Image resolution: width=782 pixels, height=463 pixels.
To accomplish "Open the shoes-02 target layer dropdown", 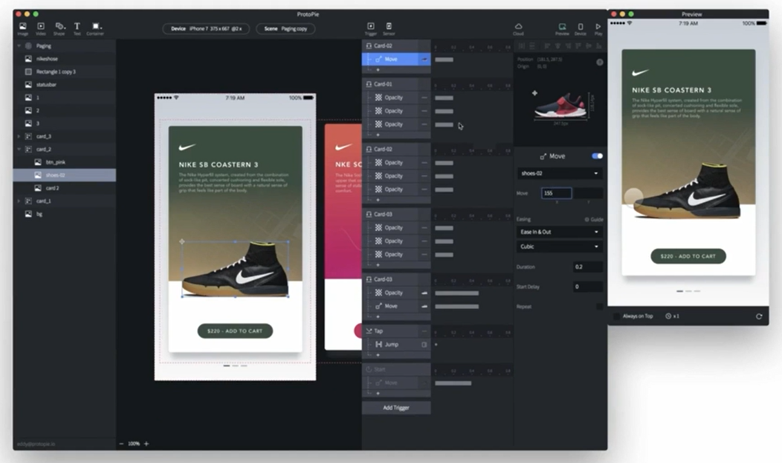I will pos(560,173).
